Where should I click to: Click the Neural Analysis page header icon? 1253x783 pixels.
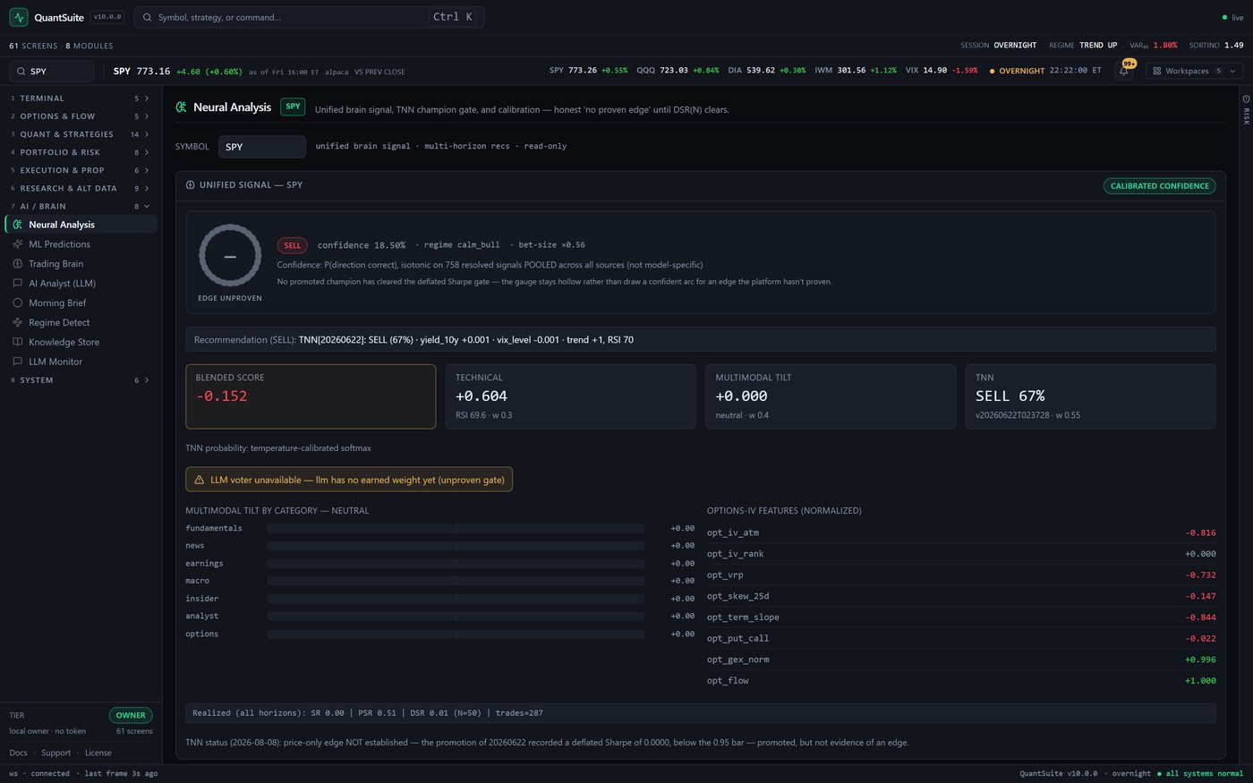(182, 107)
